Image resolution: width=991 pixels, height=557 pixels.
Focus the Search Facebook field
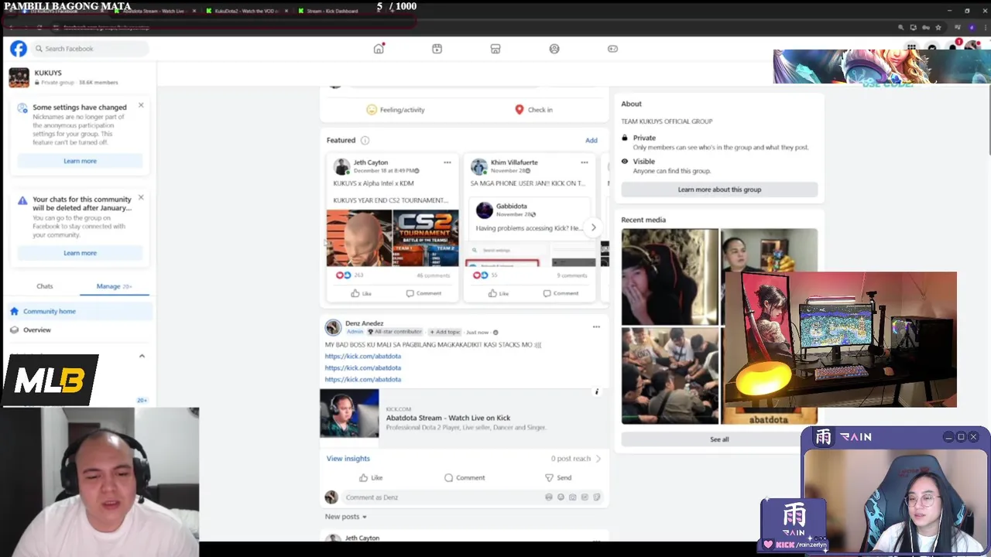[x=90, y=49]
